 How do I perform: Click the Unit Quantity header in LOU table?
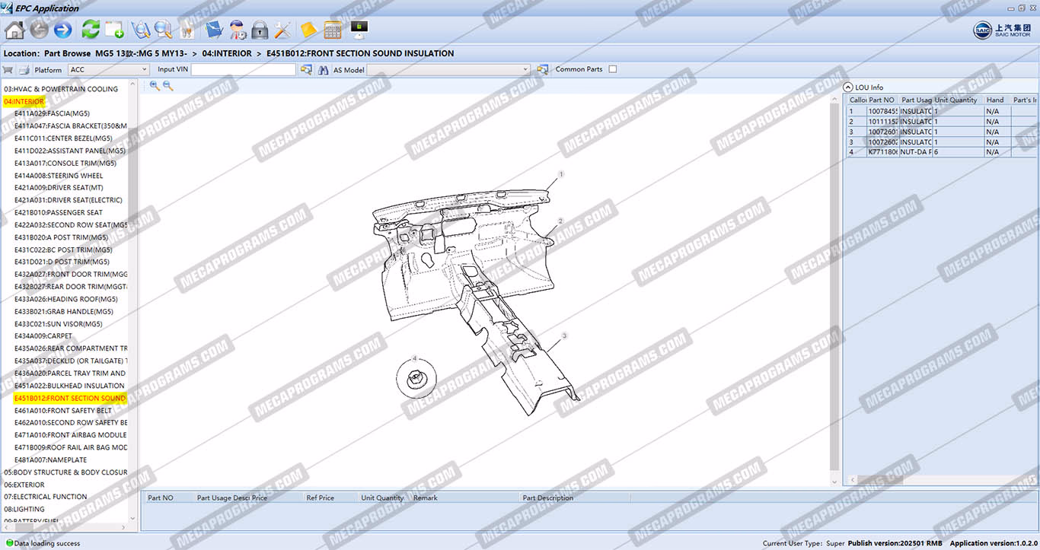956,100
